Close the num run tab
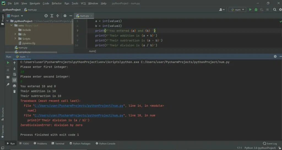This screenshot has width=282, height=150. (x=28, y=57)
